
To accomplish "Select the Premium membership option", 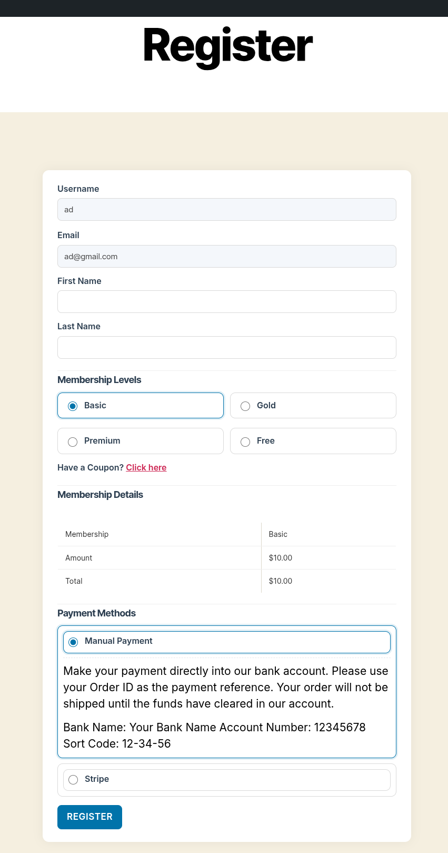I will point(73,442).
